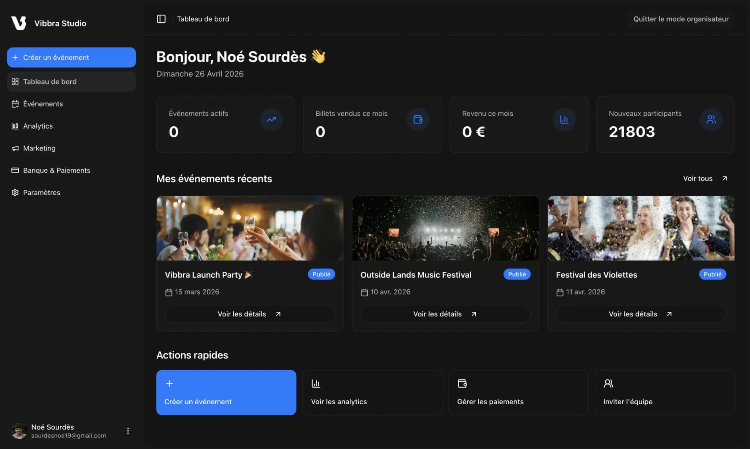This screenshot has width=750, height=449.
Task: View details of Festival des Violettes
Action: (x=641, y=314)
